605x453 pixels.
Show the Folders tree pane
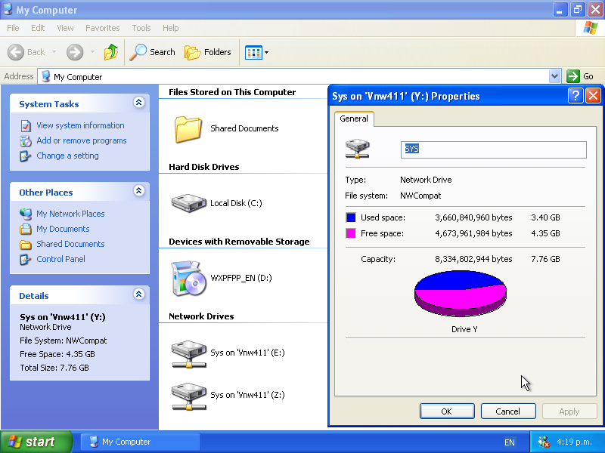coord(208,52)
